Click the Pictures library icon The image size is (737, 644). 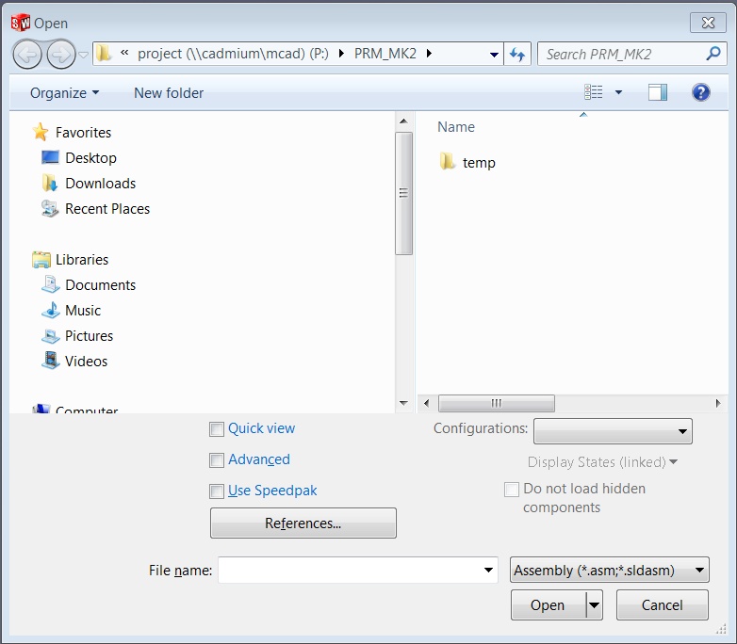click(50, 336)
